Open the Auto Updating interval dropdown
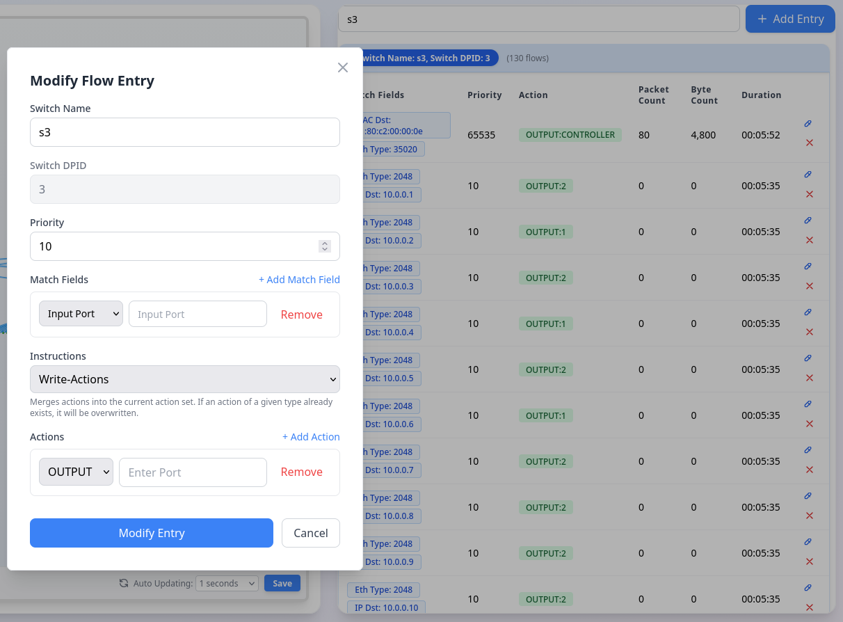Image resolution: width=843 pixels, height=622 pixels. tap(227, 583)
